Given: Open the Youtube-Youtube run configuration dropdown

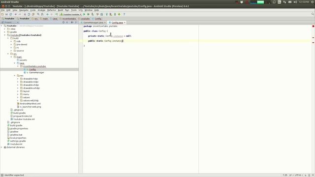Looking at the screenshot, I should [x=70, y=14].
